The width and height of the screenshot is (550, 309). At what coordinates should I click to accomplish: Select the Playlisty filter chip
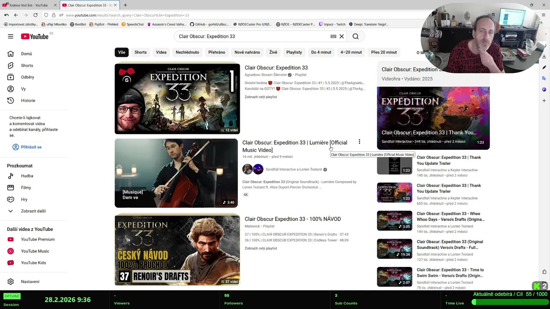[294, 52]
